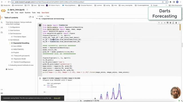Click the Save failed status

point(45,12)
